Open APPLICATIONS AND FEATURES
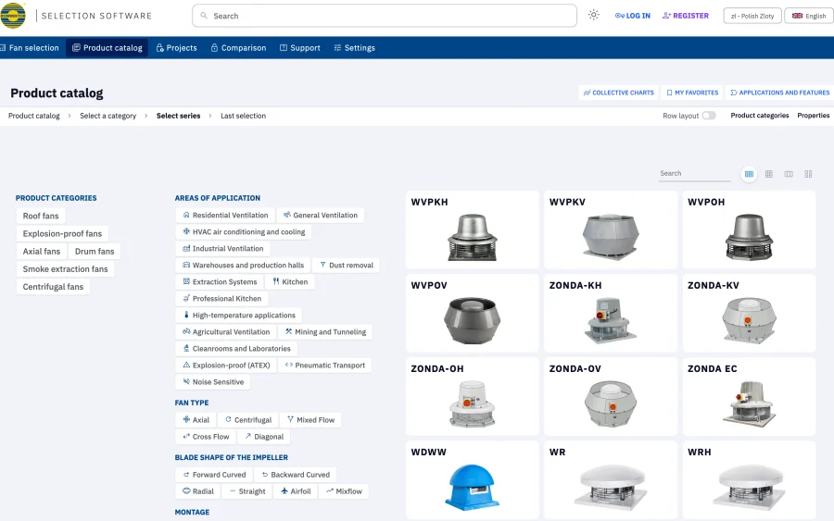 pyautogui.click(x=779, y=93)
